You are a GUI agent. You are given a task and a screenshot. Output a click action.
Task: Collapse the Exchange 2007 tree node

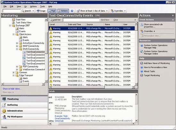pyautogui.click(x=10, y=25)
